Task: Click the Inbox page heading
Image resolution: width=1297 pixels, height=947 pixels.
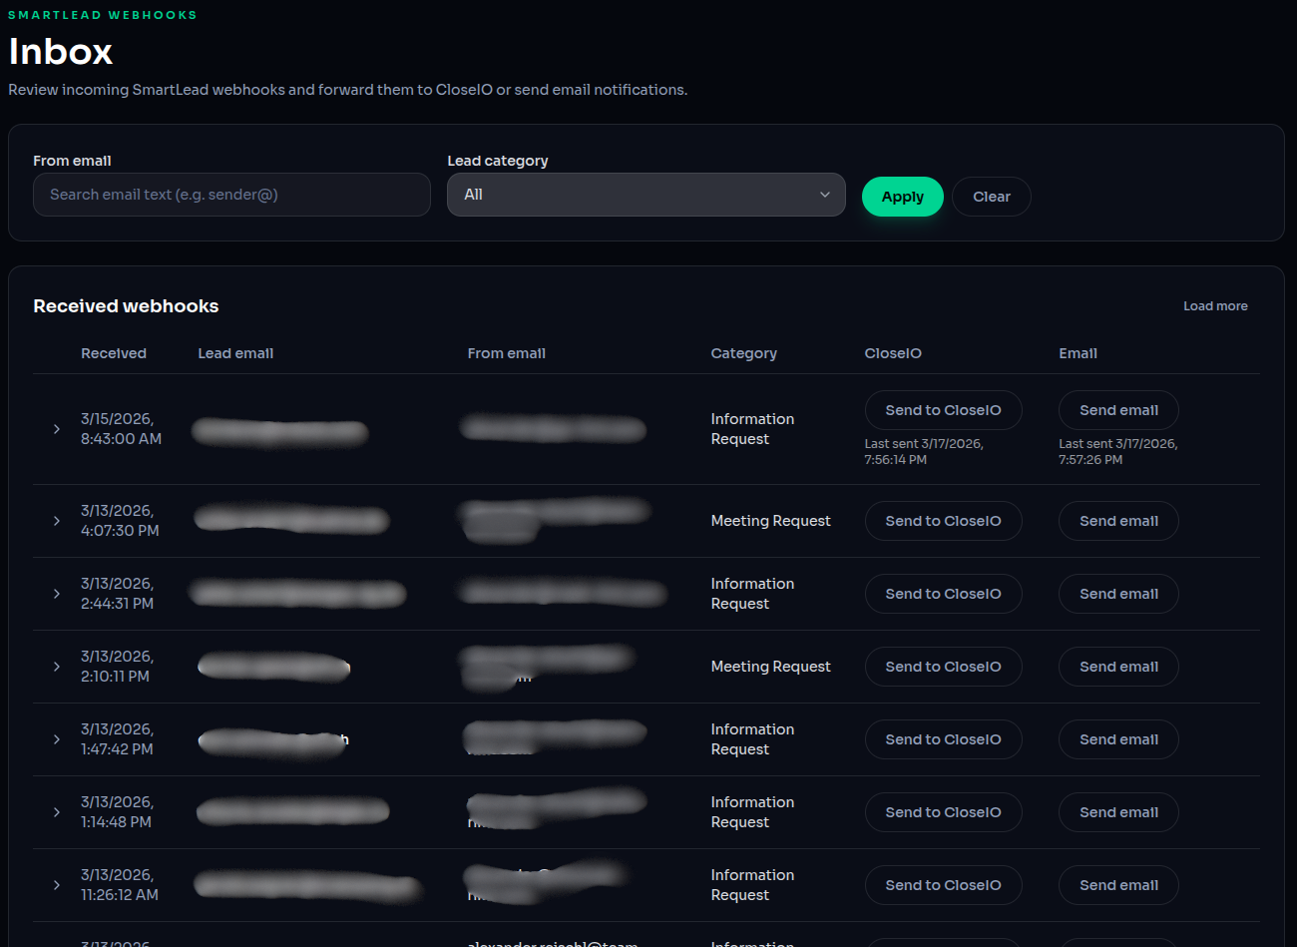Action: [61, 51]
